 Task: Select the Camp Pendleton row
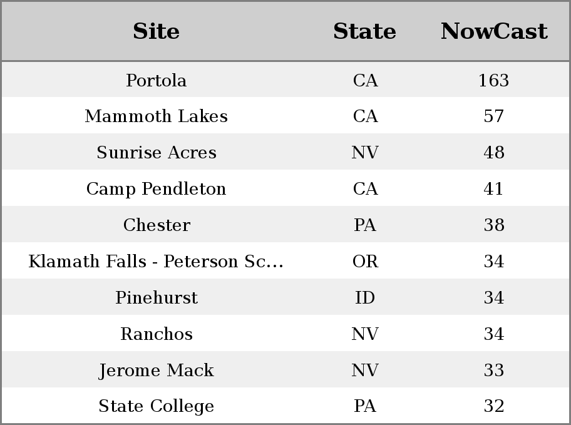pyautogui.click(x=285, y=188)
